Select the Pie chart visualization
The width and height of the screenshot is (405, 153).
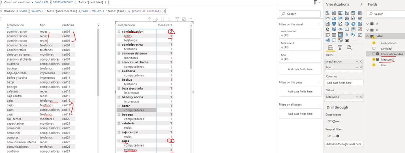click(x=347, y=24)
